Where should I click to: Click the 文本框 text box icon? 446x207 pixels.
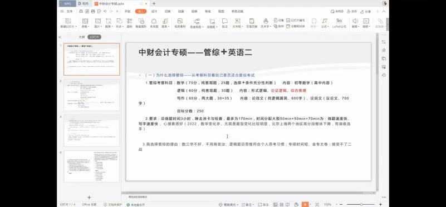[237, 23]
